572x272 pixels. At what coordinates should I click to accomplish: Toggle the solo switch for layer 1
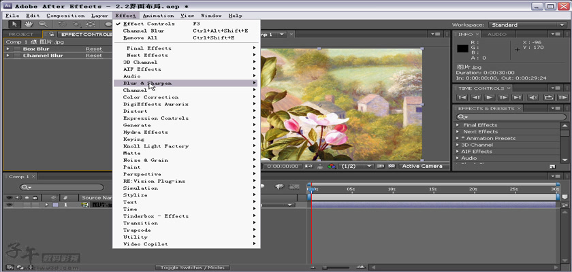click(27, 205)
